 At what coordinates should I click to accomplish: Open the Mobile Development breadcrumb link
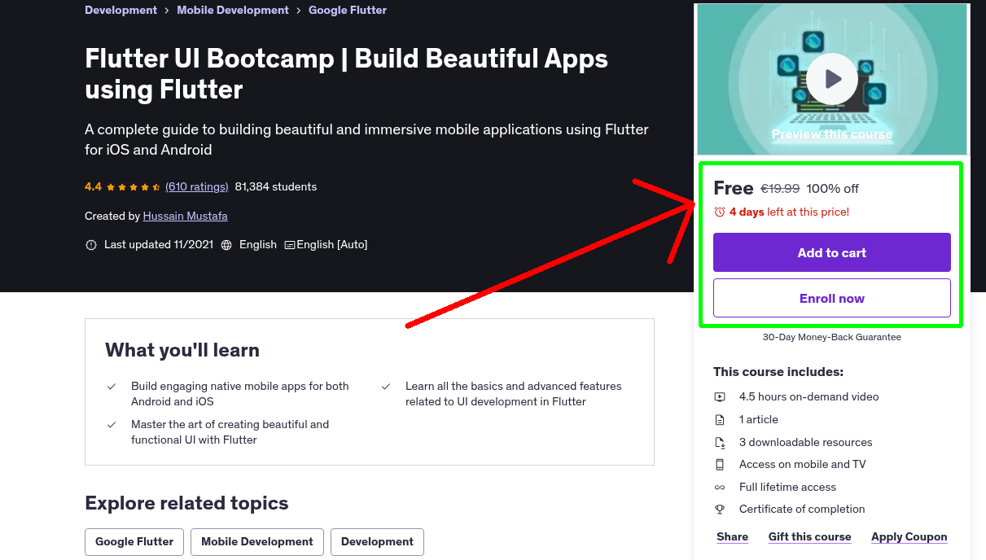tap(233, 11)
